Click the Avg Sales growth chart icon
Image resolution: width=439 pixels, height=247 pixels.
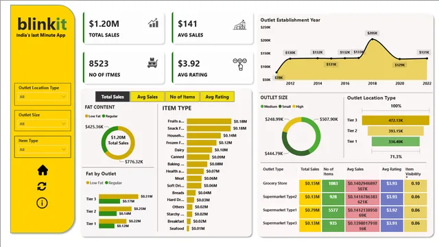pos(240,25)
